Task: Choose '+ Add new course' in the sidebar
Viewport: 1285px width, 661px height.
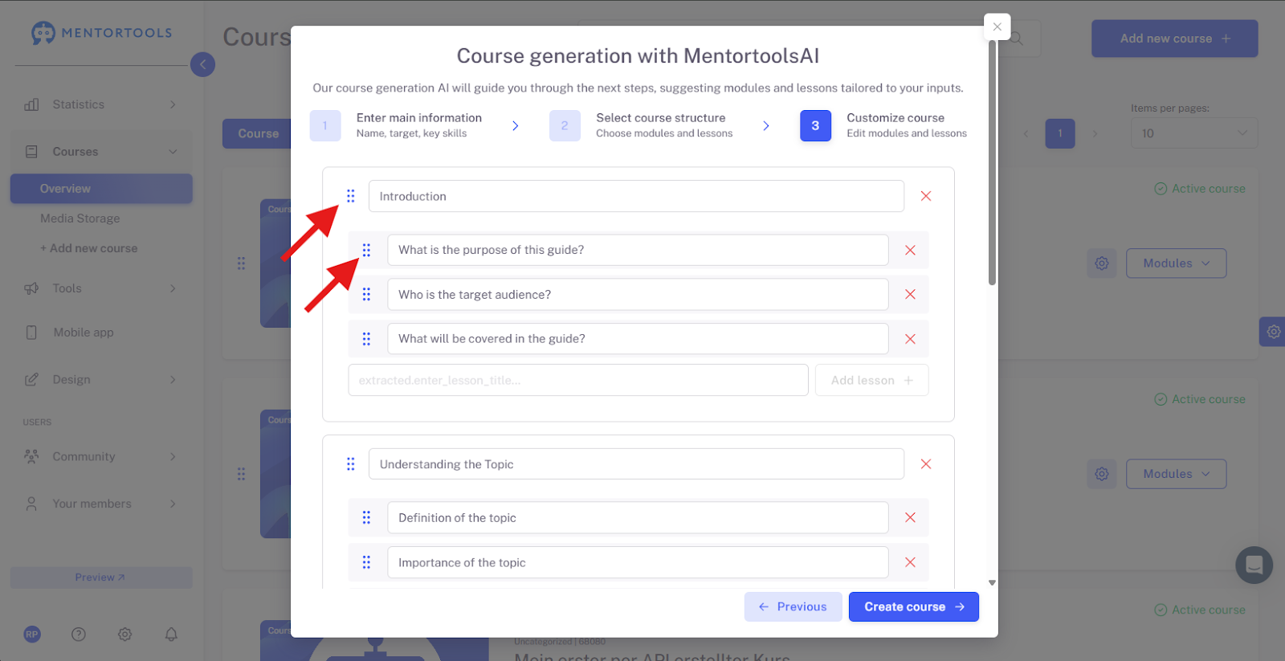Action: click(89, 248)
